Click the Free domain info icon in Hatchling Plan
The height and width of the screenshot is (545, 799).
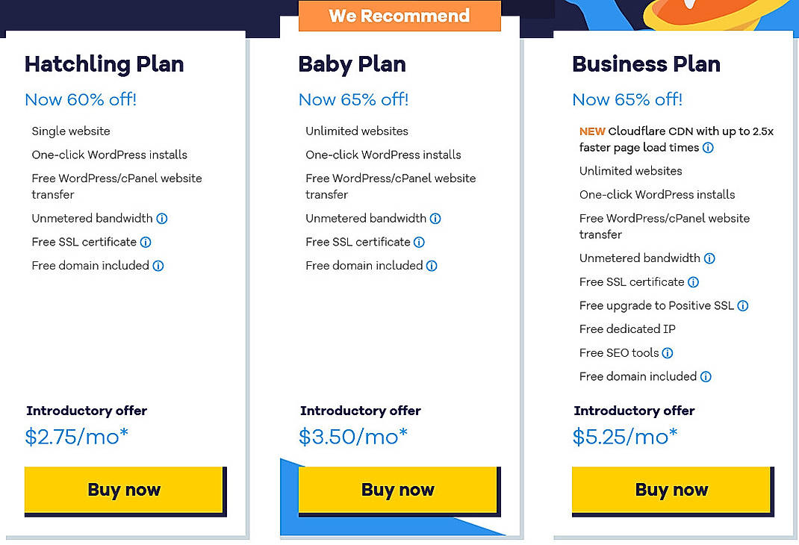[x=157, y=265]
